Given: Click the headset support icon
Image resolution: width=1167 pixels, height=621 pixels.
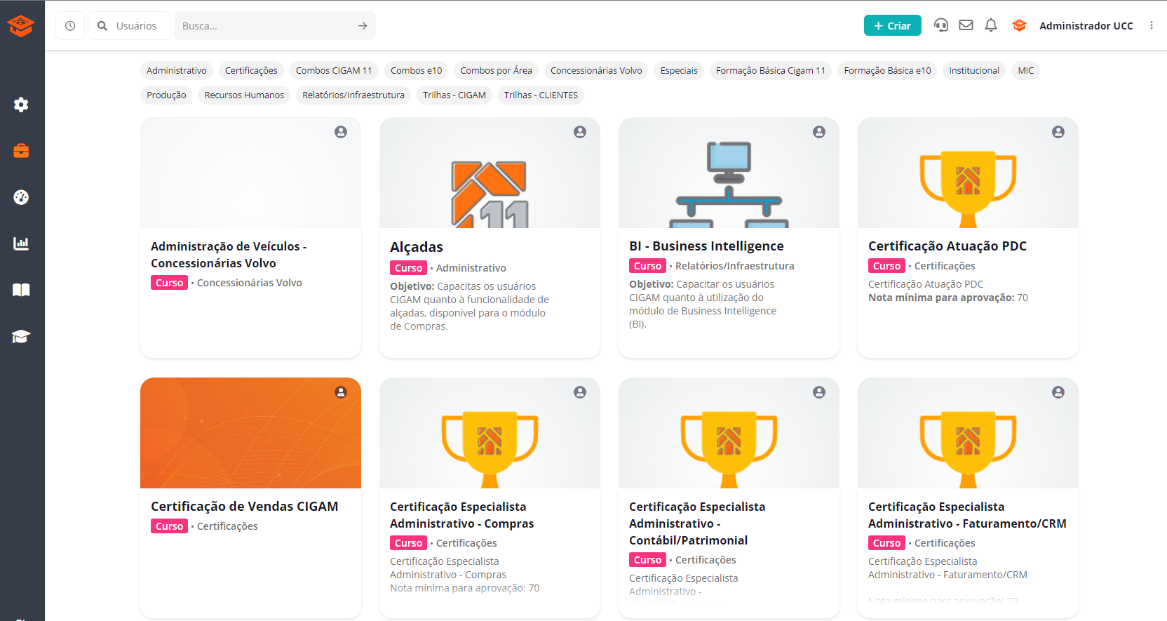Looking at the screenshot, I should pyautogui.click(x=940, y=25).
